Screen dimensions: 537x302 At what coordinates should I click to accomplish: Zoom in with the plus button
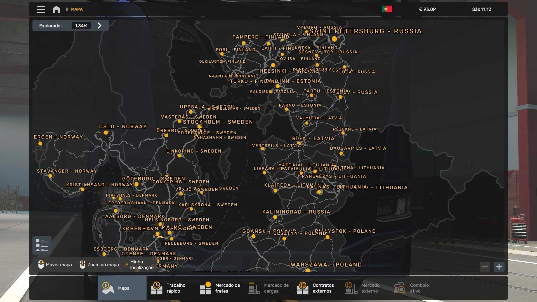pos(499,267)
